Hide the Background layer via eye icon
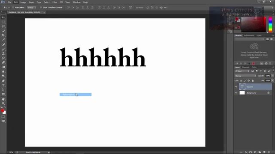 [x=236, y=93]
